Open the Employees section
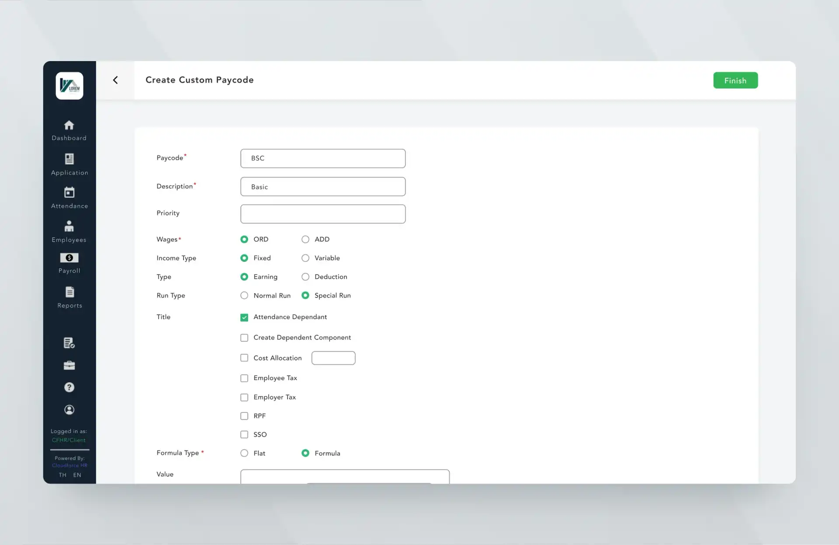 pyautogui.click(x=70, y=231)
